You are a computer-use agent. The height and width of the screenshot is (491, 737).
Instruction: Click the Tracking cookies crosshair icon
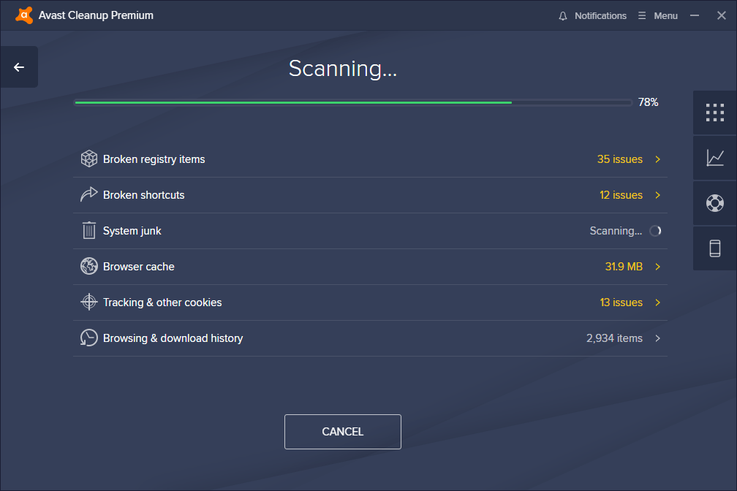[89, 302]
